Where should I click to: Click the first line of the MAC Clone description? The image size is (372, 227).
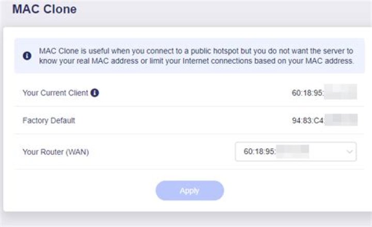[x=196, y=51]
